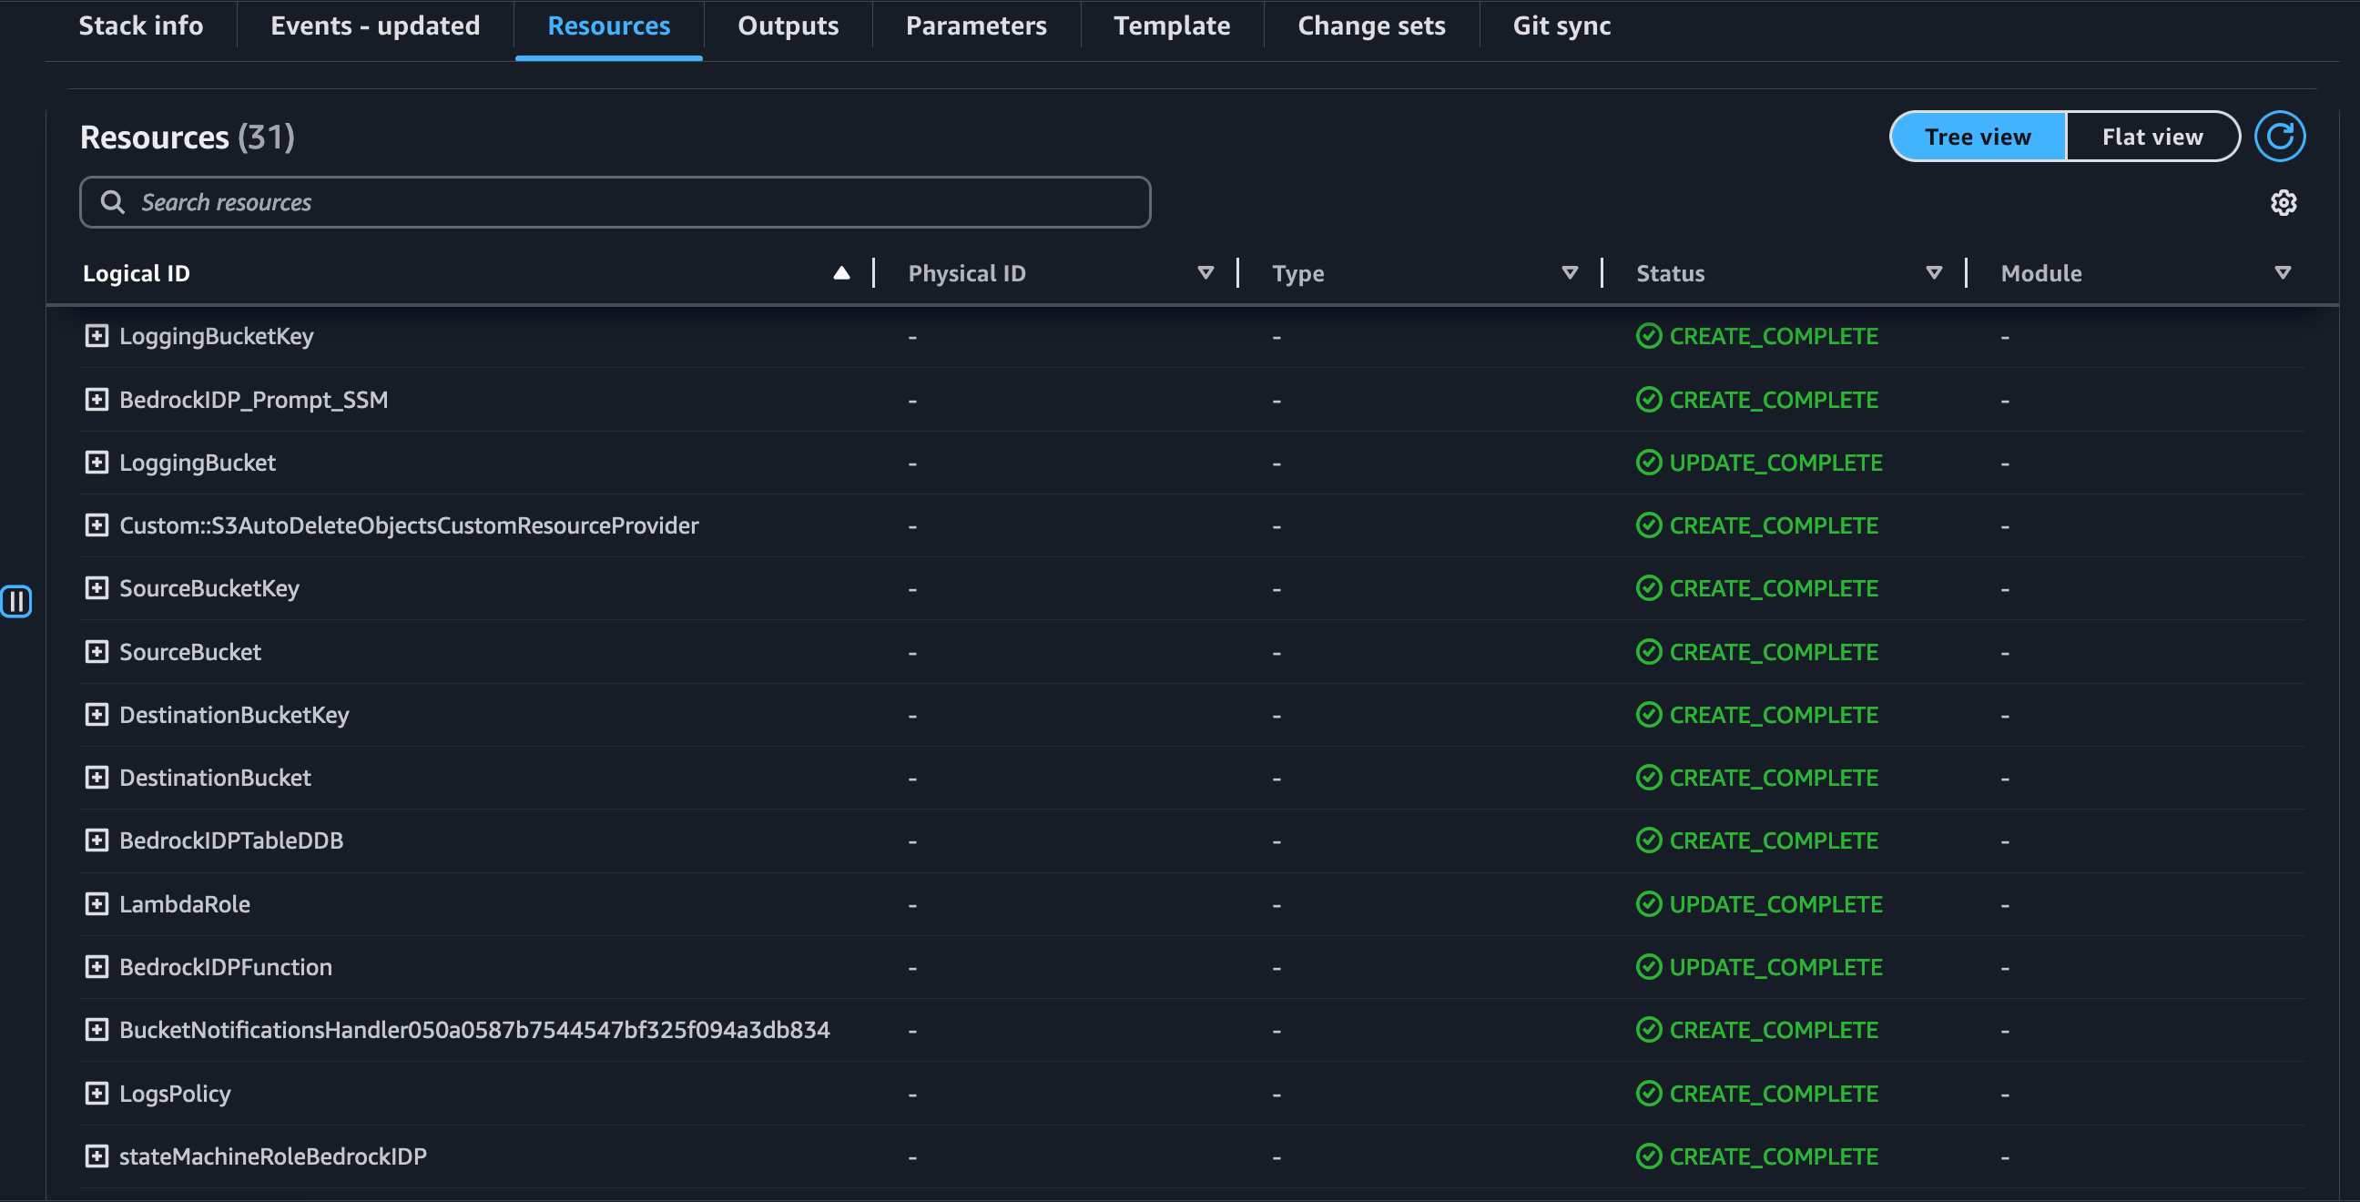This screenshot has width=2360, height=1202.
Task: Switch to the Template tab
Action: click(1171, 25)
